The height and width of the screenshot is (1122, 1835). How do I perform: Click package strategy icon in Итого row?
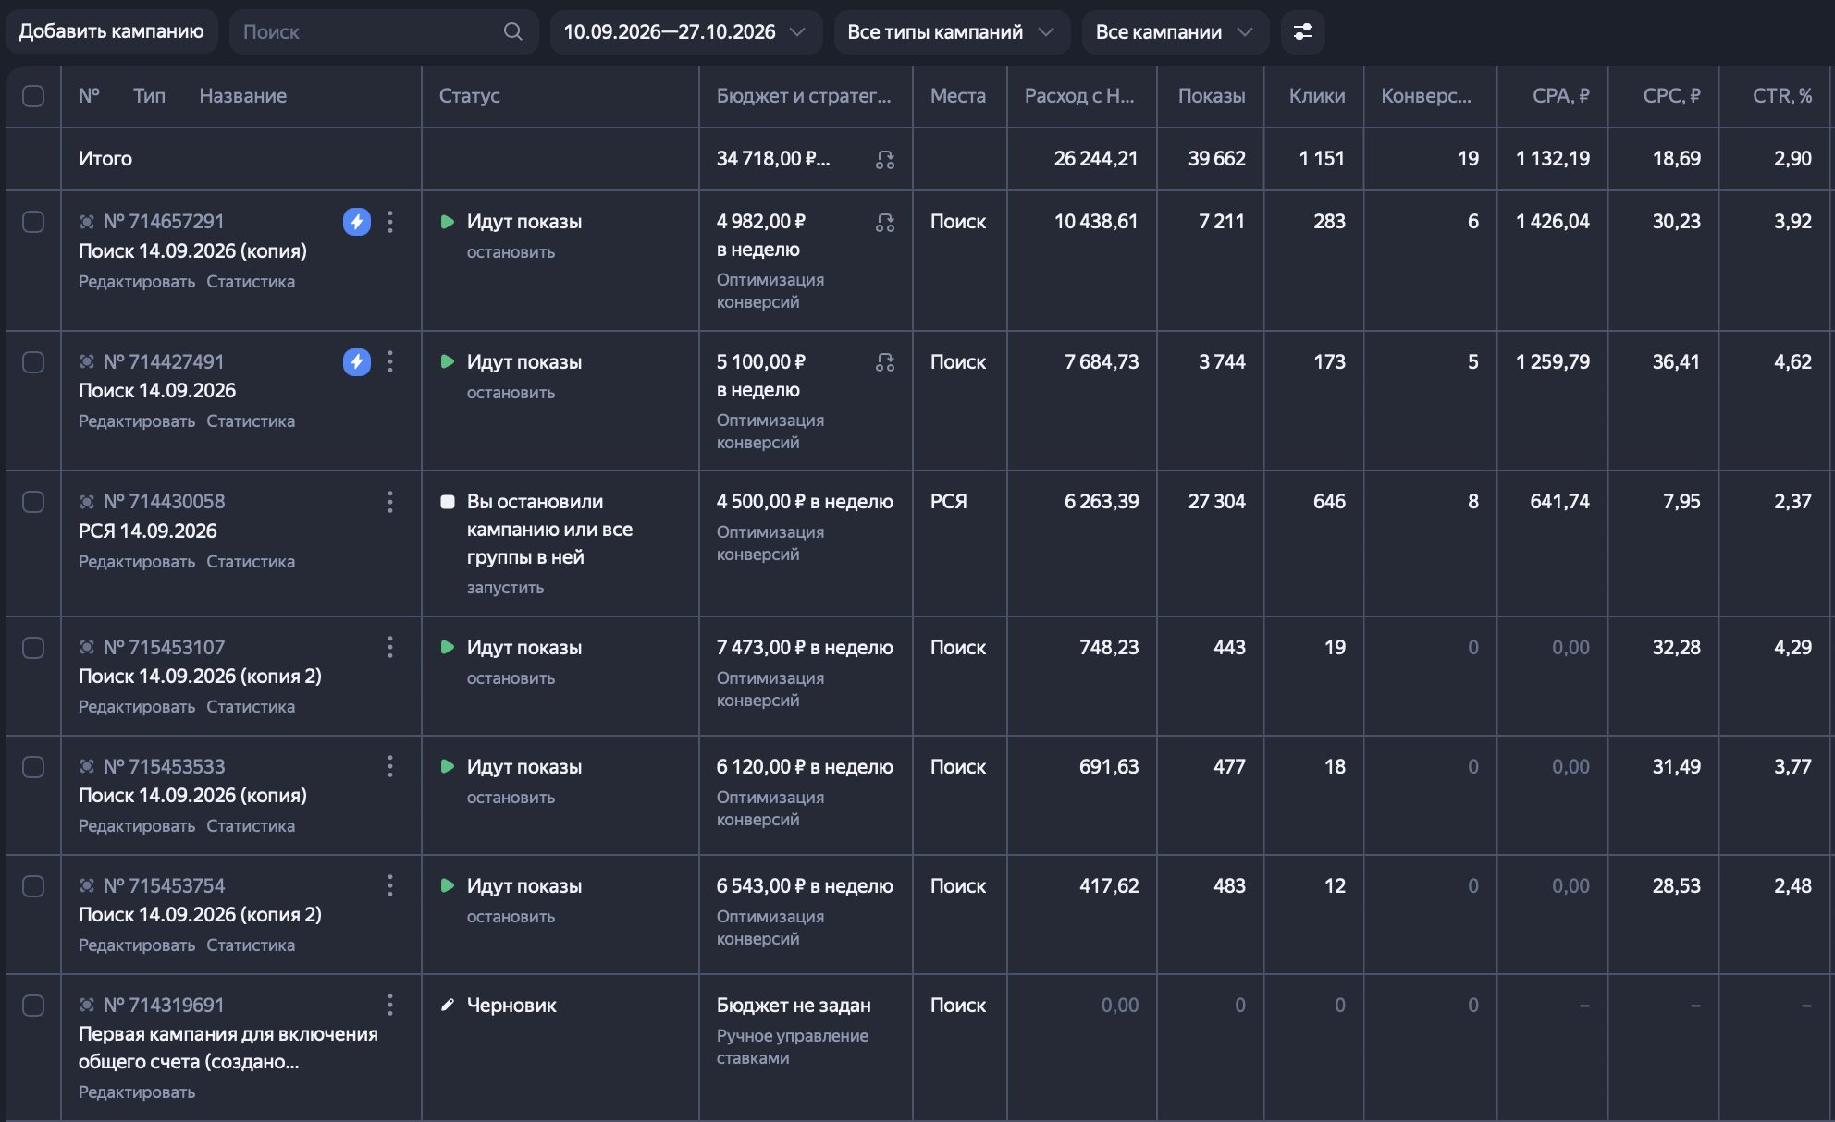tap(885, 160)
